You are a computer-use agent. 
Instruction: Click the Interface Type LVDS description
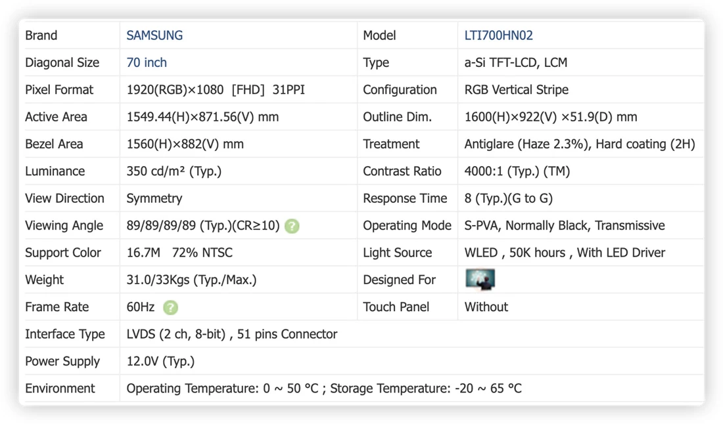(x=232, y=334)
